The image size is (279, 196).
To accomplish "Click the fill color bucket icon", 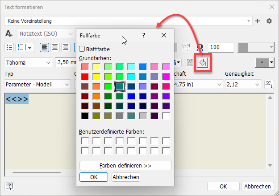I will click(x=202, y=63).
